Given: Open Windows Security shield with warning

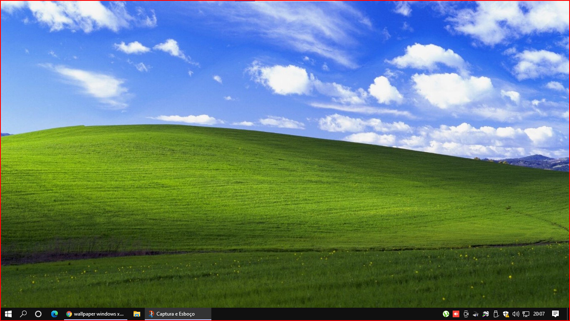Looking at the screenshot, I should tap(506, 314).
